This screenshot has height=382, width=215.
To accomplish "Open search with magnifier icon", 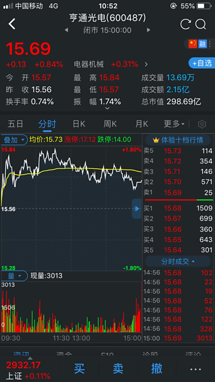I will tap(201, 24).
